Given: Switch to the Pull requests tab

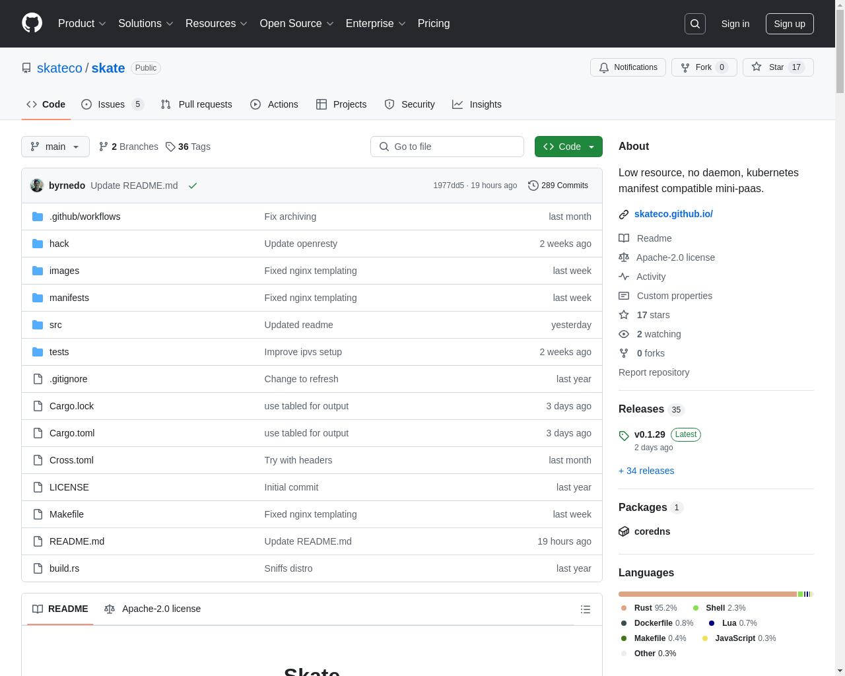Looking at the screenshot, I should (x=196, y=104).
